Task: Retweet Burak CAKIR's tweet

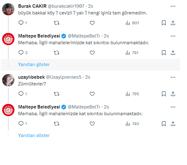Action: tap(56, 23)
